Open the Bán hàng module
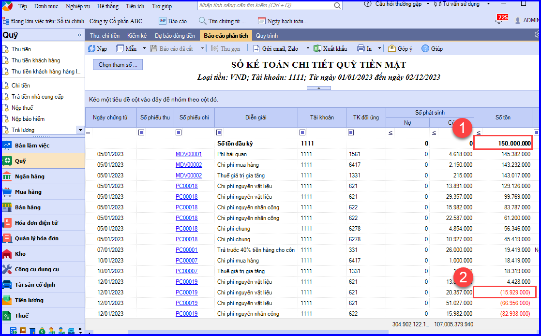This screenshot has height=336, width=541. pos(43,207)
